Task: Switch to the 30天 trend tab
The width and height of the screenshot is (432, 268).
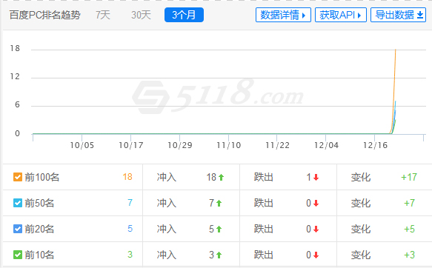Action: click(x=141, y=15)
